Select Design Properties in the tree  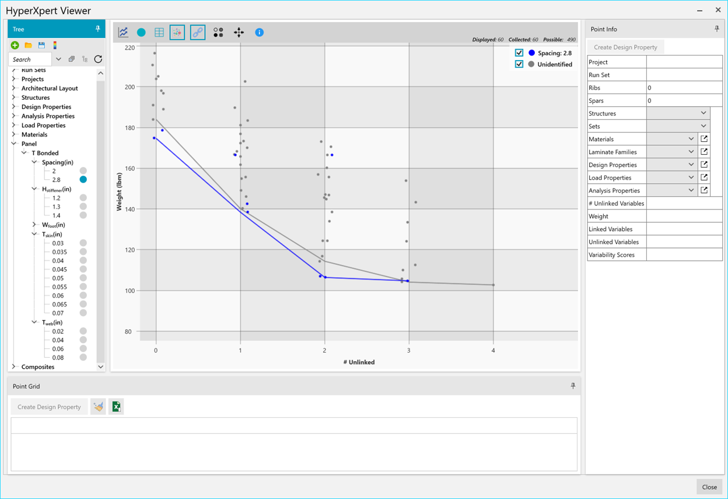coord(46,107)
